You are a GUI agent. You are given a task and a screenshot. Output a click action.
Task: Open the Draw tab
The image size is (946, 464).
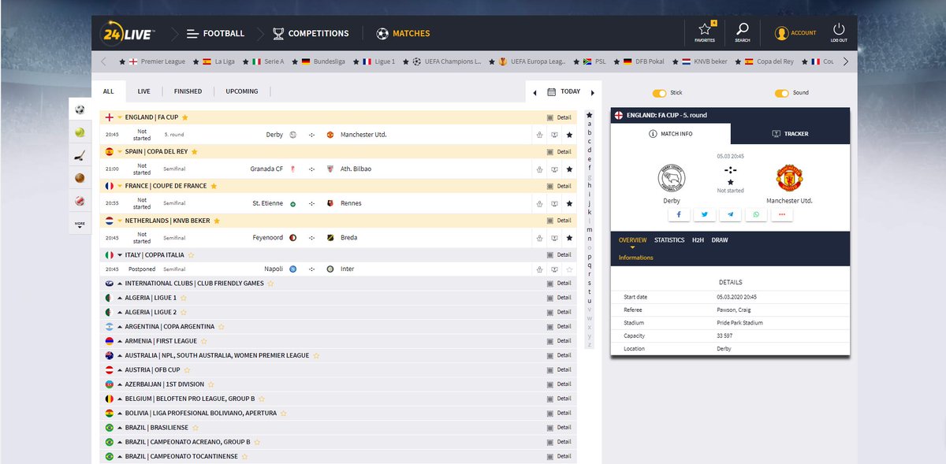720,239
